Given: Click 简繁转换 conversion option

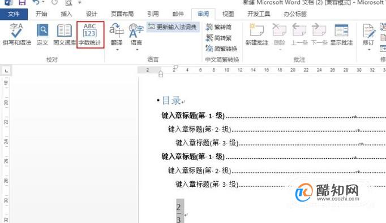Looking at the screenshot, I should point(221,49).
